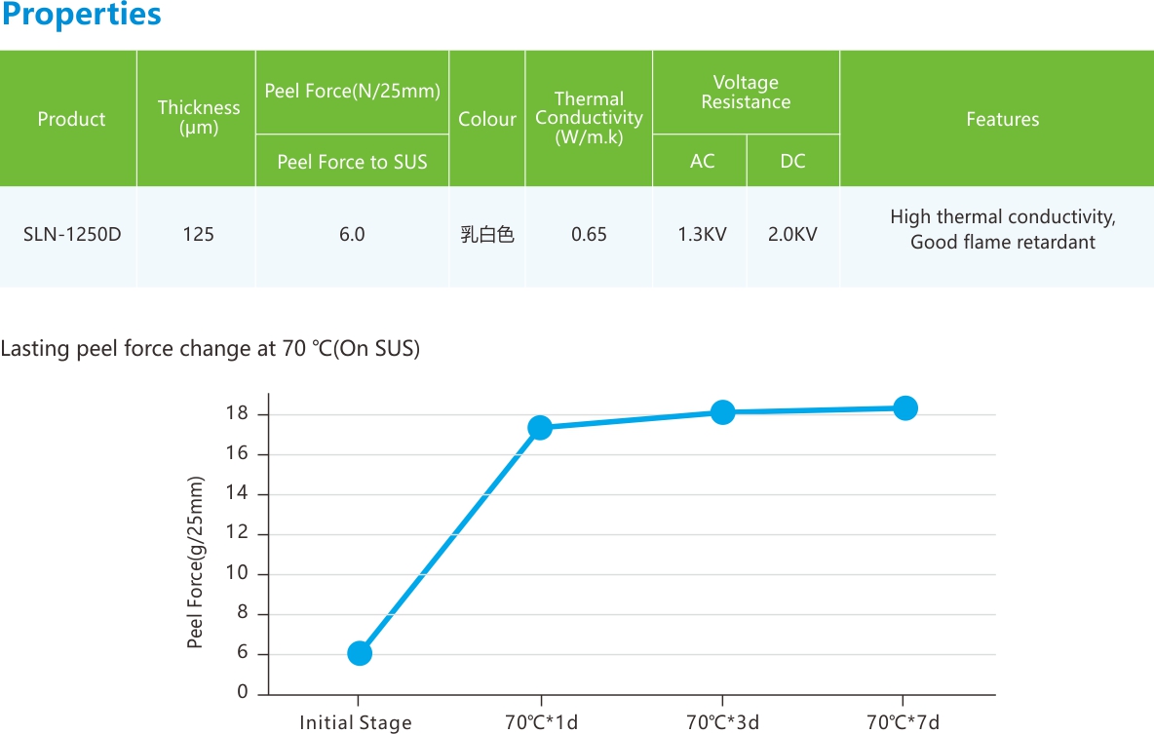This screenshot has width=1154, height=734.
Task: Select the Features column header
Action: (1002, 119)
